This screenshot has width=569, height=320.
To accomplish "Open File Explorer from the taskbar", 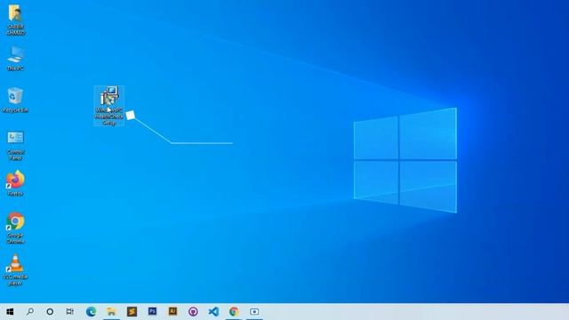I will point(111,312).
